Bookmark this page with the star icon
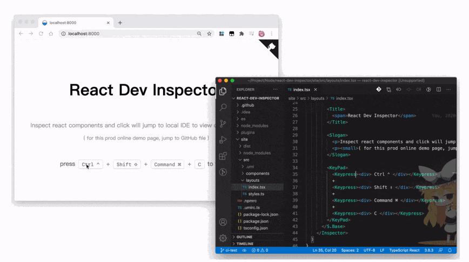 209,34
